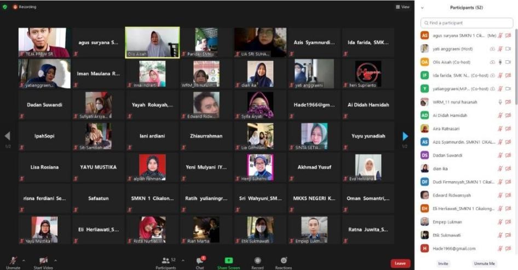Screen dimensions: 518x270
Task: Open the Reactions emoji menu
Action: pyautogui.click(x=284, y=261)
